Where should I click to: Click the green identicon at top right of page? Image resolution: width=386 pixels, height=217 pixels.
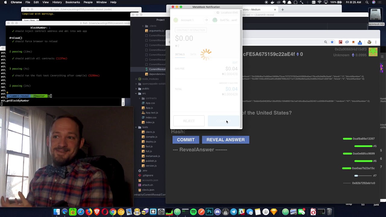click(x=373, y=52)
